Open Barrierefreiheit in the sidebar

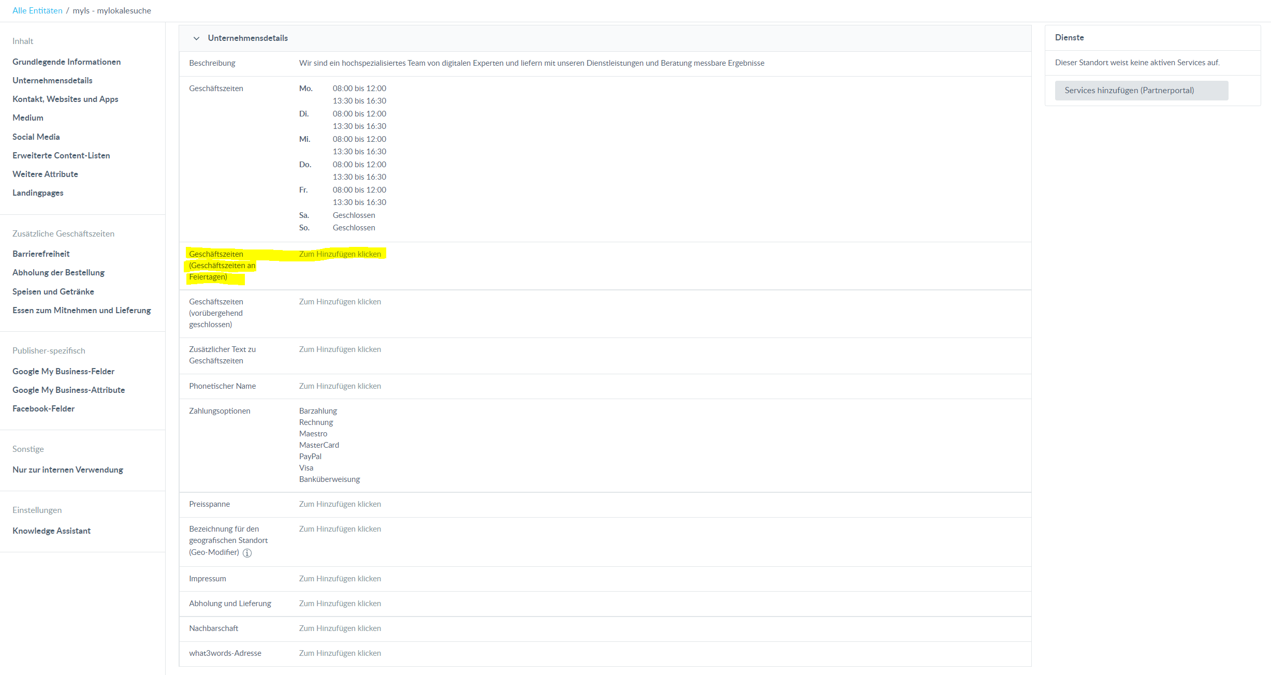[41, 254]
